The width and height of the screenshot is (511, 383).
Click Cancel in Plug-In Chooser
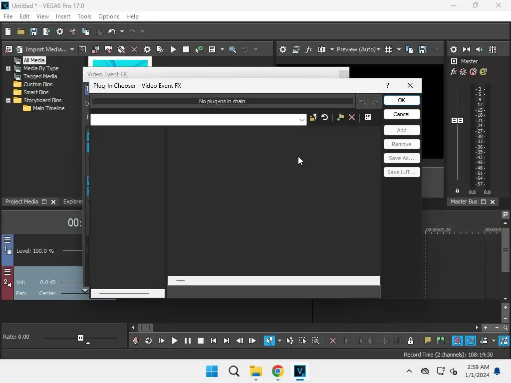point(402,114)
